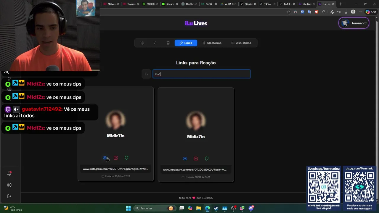Mark the 22:21 Midiz7in link as checked
379x213 pixels.
tap(196, 159)
